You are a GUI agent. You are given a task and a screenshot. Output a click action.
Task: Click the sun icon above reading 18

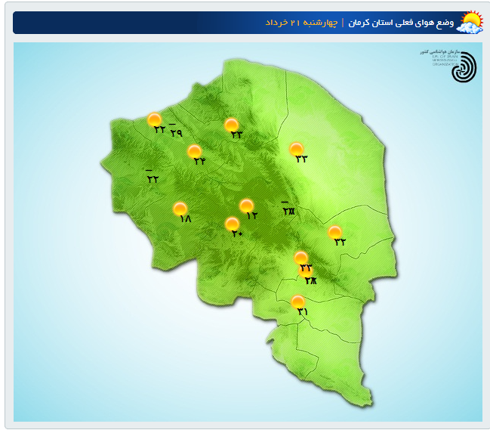180,209
